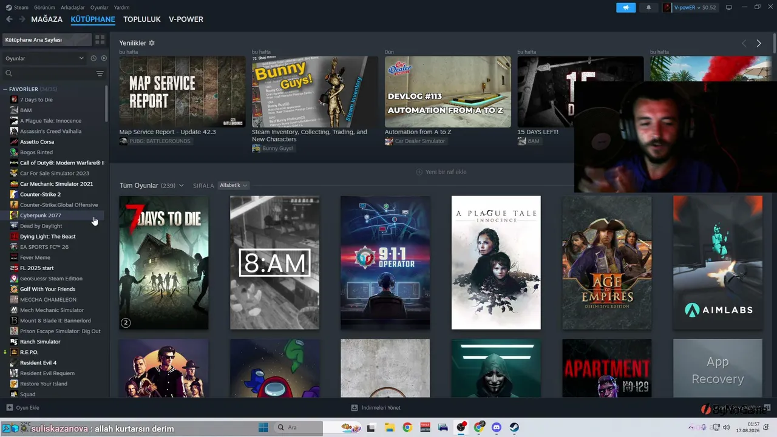Open Discord from the taskbar
The width and height of the screenshot is (777, 437).
coord(497,427)
